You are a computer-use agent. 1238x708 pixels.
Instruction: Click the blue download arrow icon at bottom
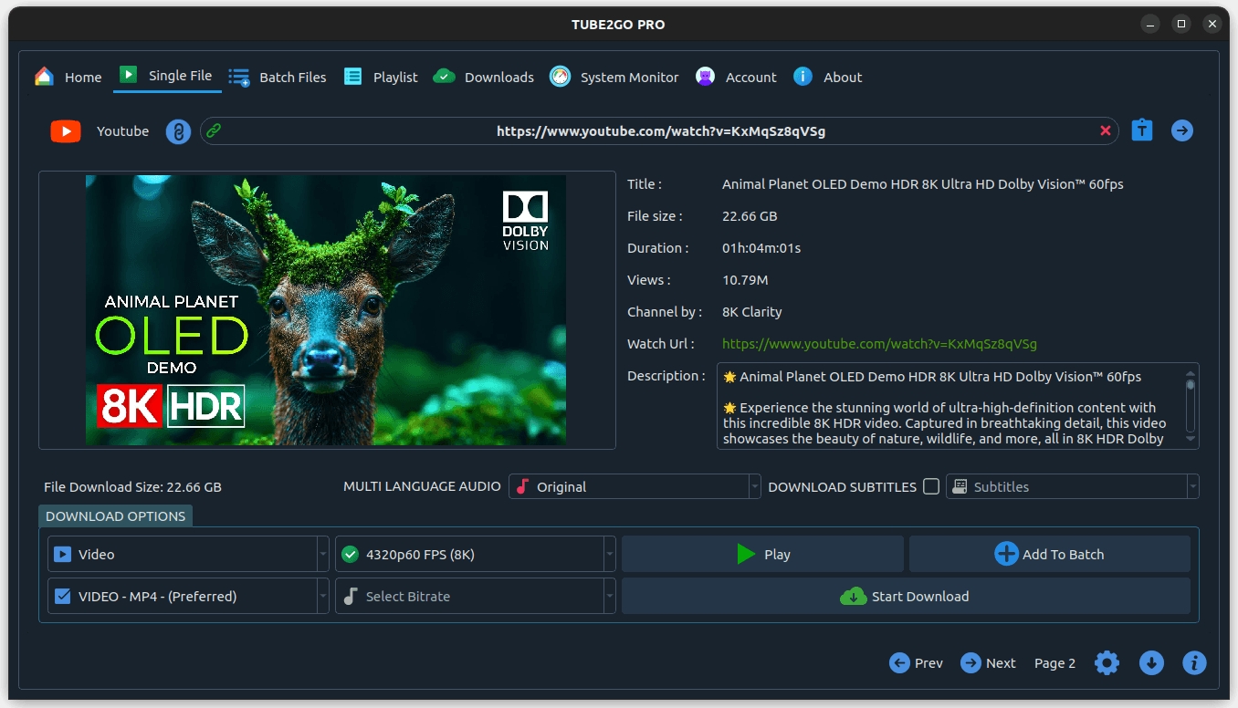1152,663
